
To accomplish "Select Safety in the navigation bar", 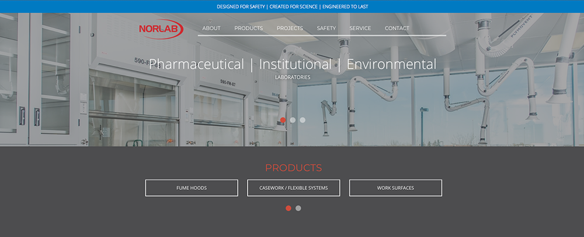I will tap(326, 28).
